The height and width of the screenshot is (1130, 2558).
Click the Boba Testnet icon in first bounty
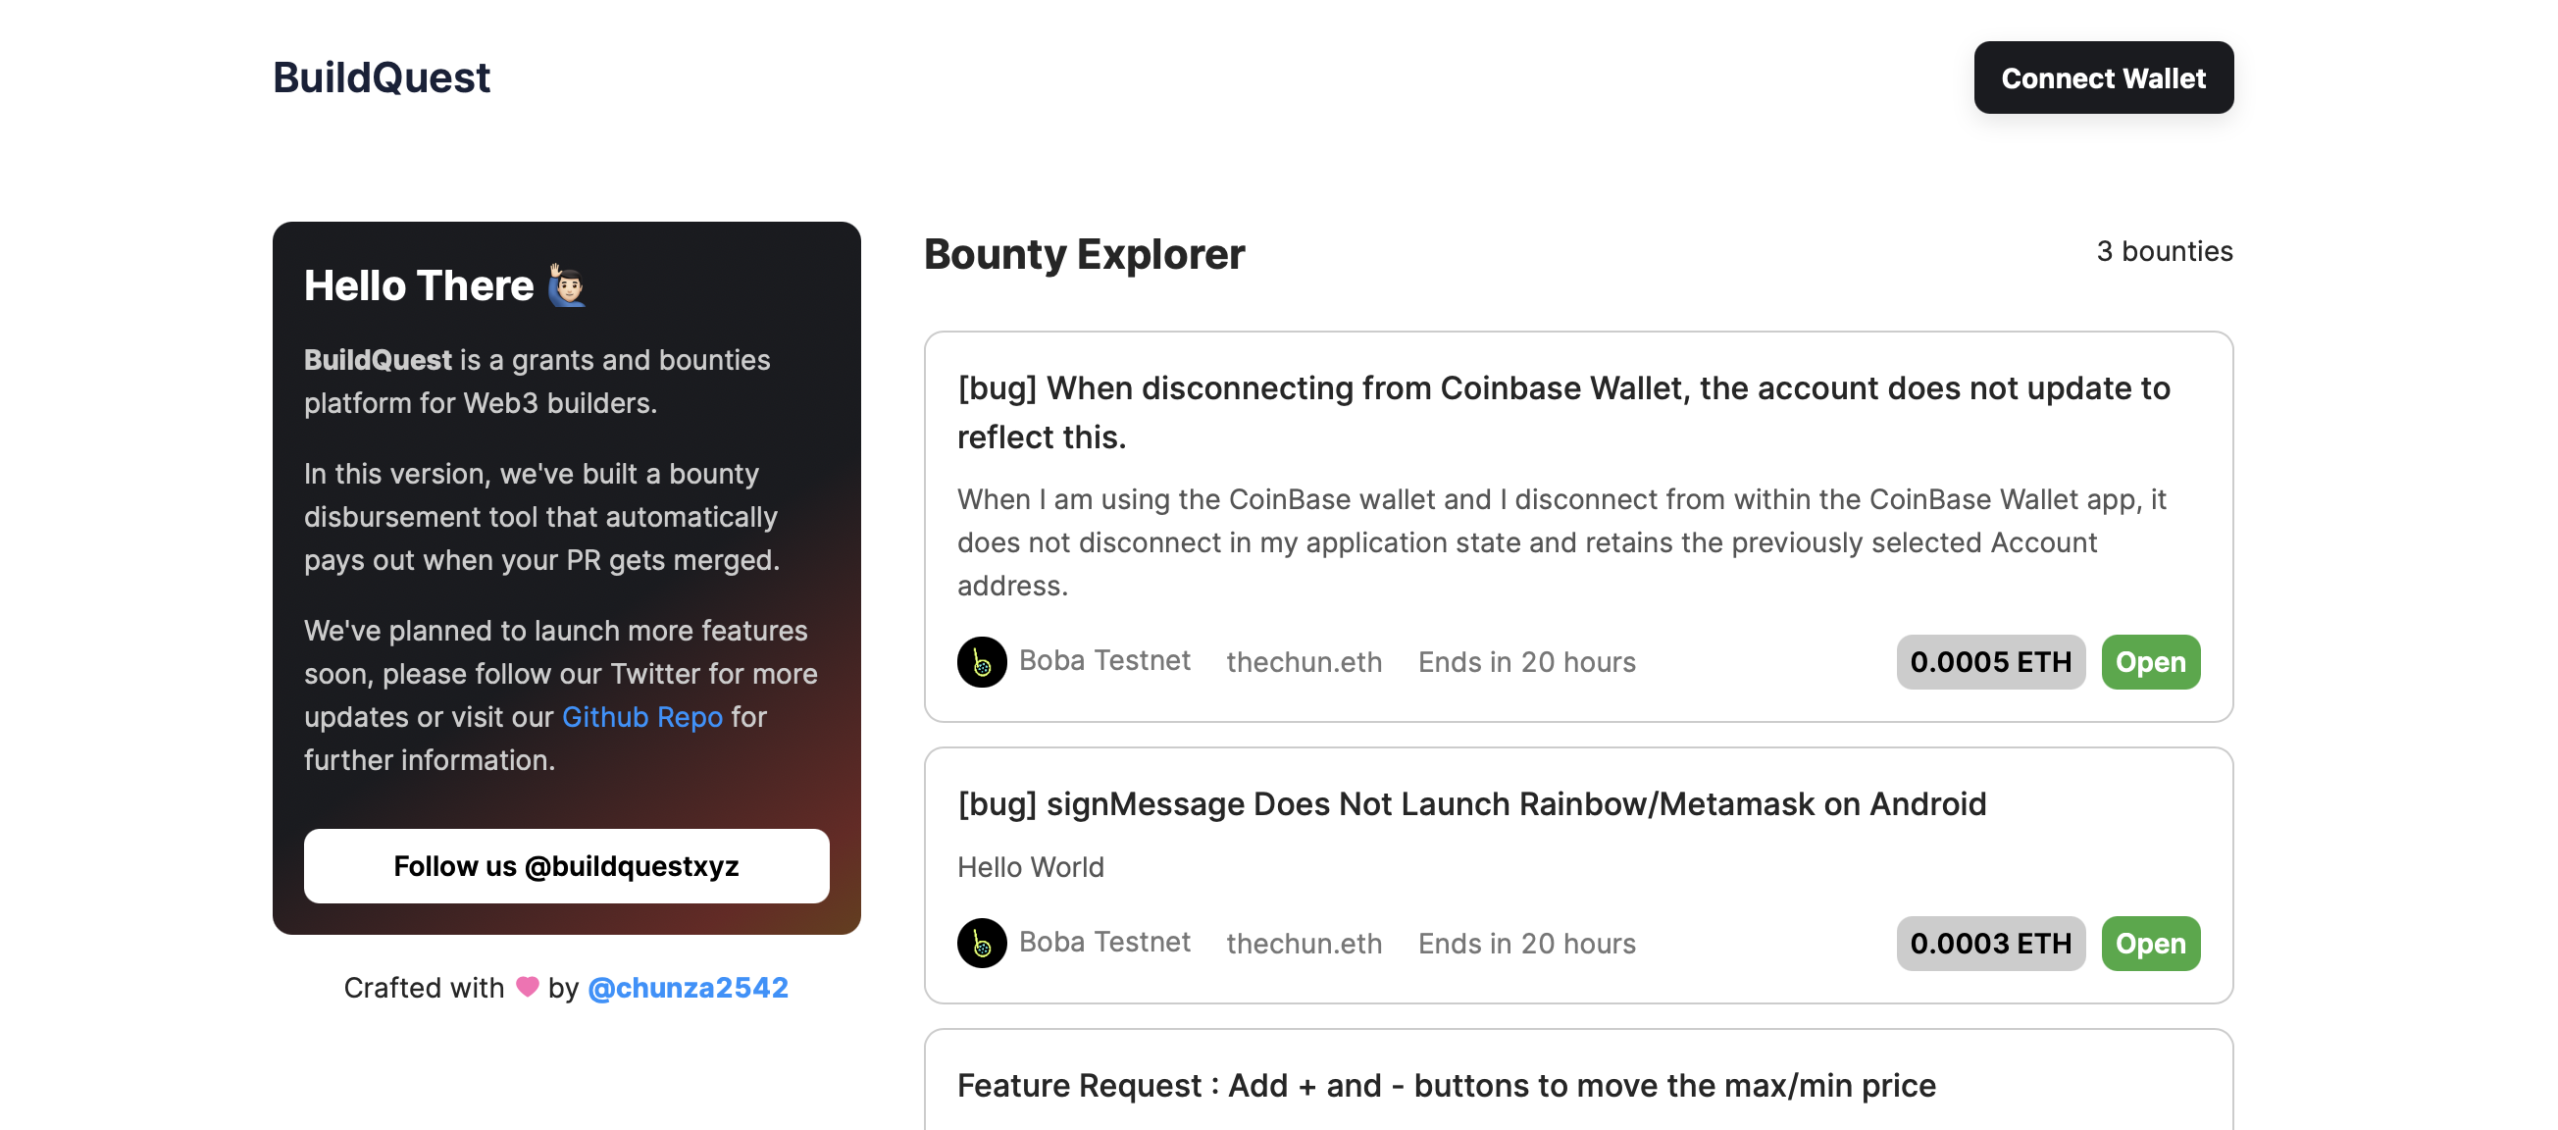(x=981, y=661)
